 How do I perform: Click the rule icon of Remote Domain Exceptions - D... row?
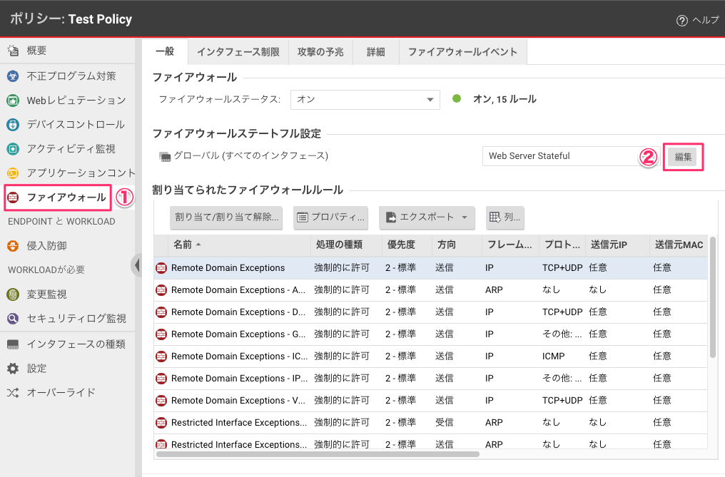click(161, 312)
